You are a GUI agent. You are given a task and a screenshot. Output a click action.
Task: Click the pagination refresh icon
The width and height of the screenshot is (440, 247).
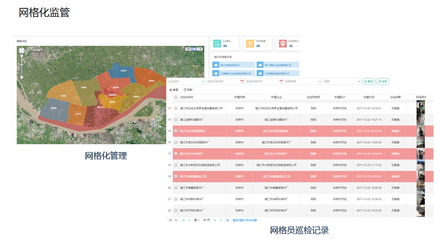click(x=227, y=220)
